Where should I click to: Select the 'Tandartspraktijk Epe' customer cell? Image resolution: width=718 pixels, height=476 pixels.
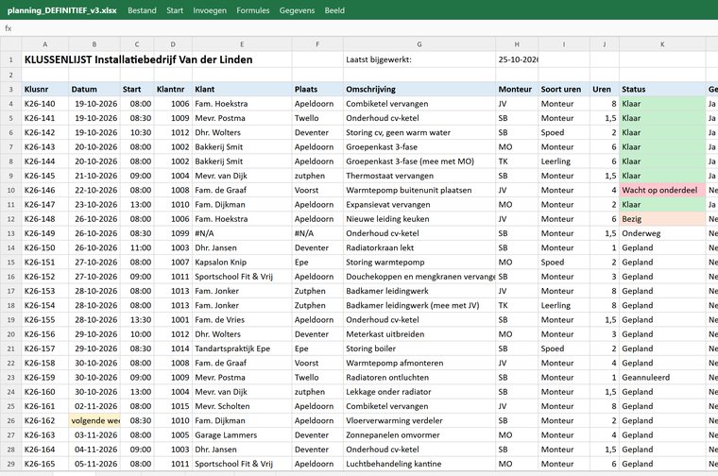pos(242,348)
